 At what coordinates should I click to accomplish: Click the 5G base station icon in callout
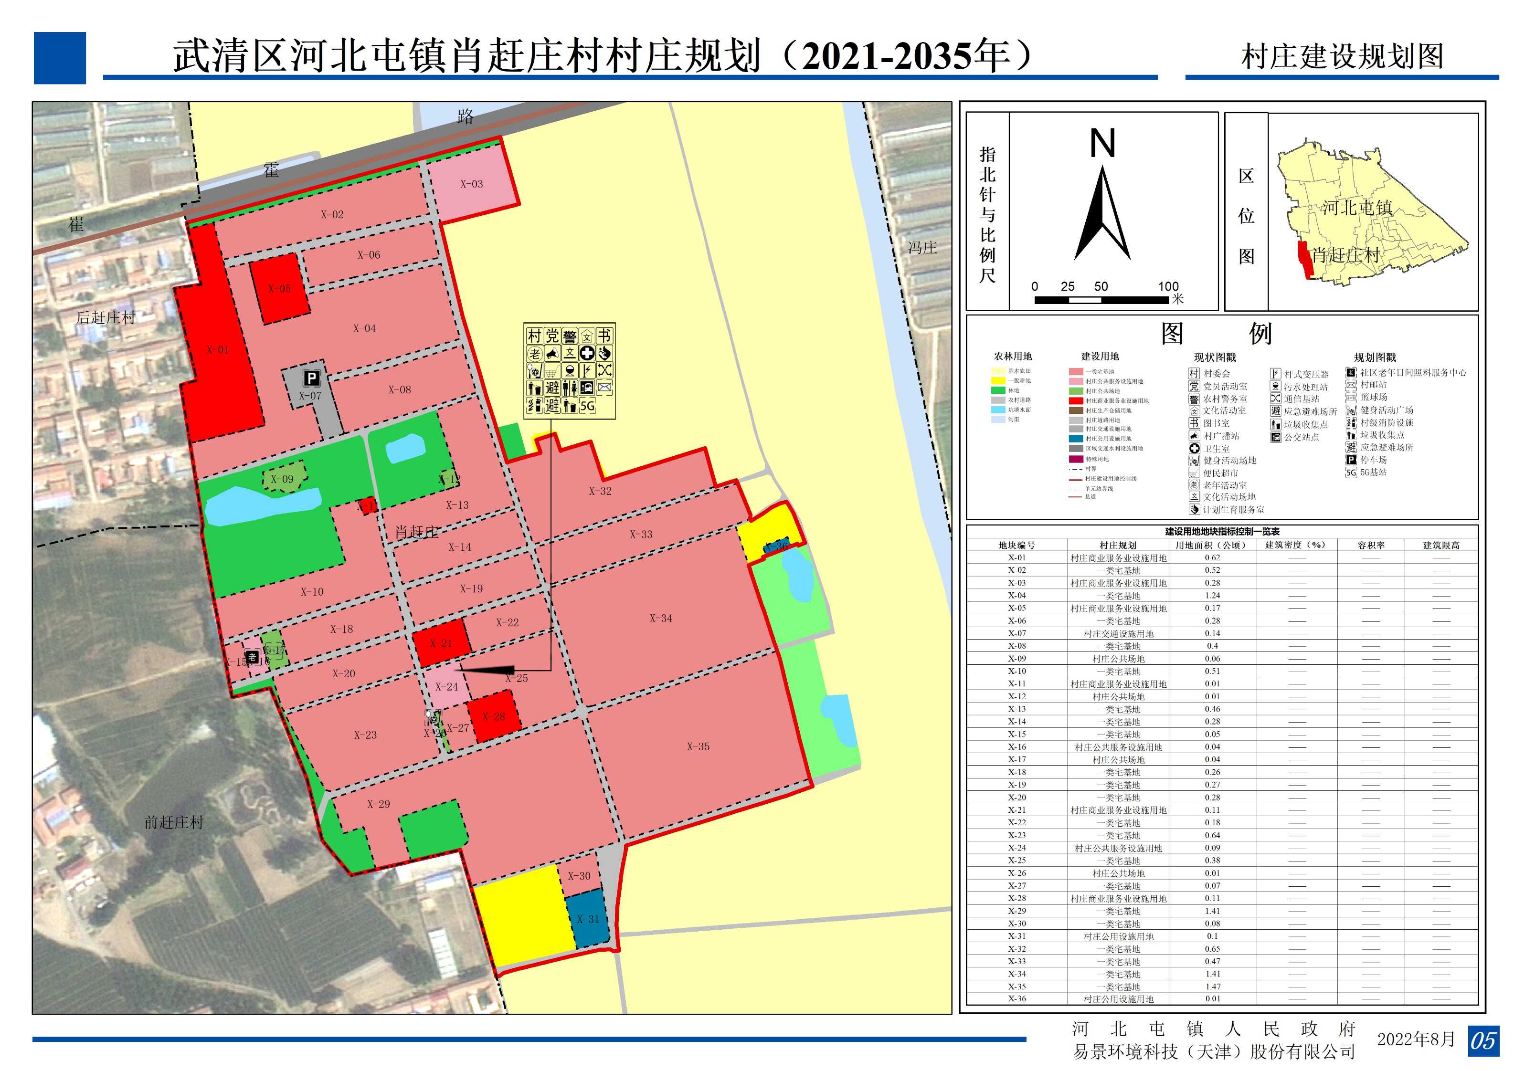[x=587, y=406]
